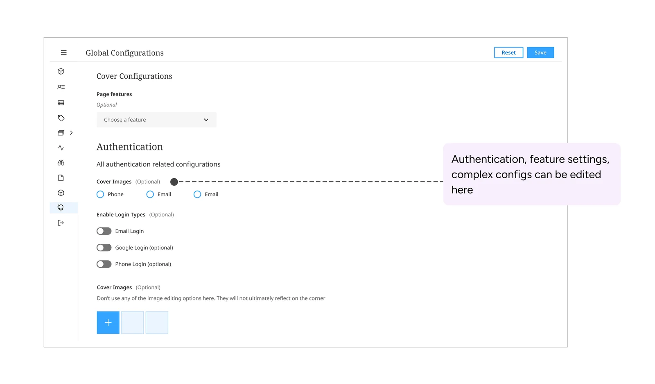Viewport: 655px width, 384px height.
Task: Open the activity pulse sidebar icon
Action: (x=61, y=148)
